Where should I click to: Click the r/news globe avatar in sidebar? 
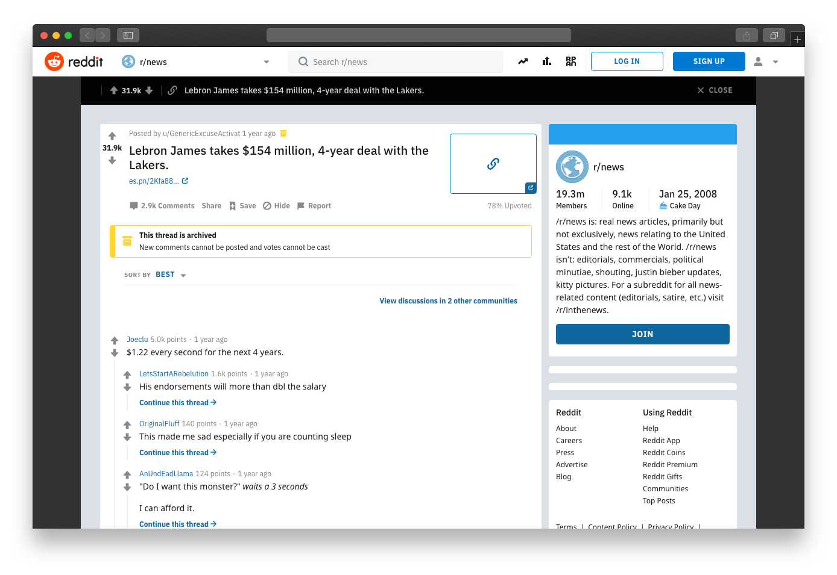(572, 167)
